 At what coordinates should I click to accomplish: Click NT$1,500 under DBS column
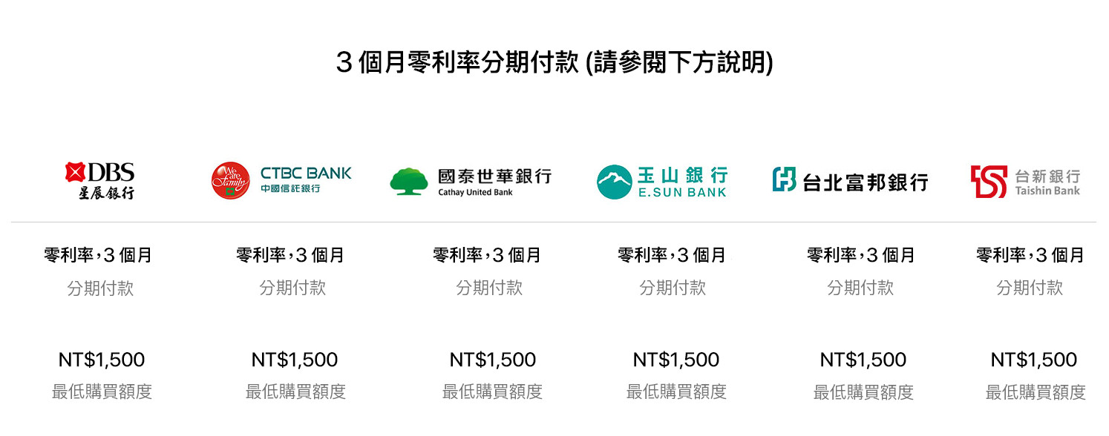[x=102, y=360]
